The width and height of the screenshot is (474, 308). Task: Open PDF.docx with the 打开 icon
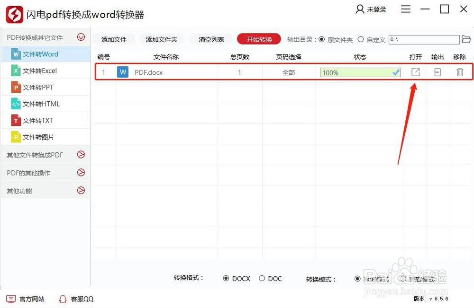coord(415,72)
